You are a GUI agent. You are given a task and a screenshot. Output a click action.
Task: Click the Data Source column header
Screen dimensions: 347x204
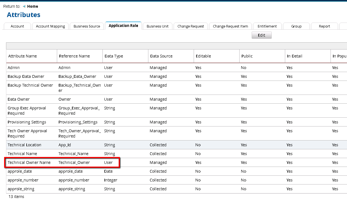[161, 56]
